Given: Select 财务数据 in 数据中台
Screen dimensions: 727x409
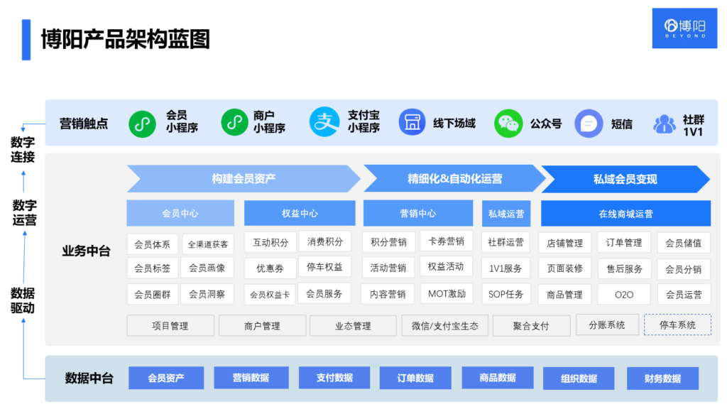Looking at the screenshot, I should point(662,378).
